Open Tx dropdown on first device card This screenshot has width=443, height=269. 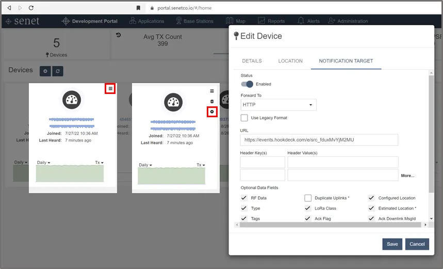[99, 162]
